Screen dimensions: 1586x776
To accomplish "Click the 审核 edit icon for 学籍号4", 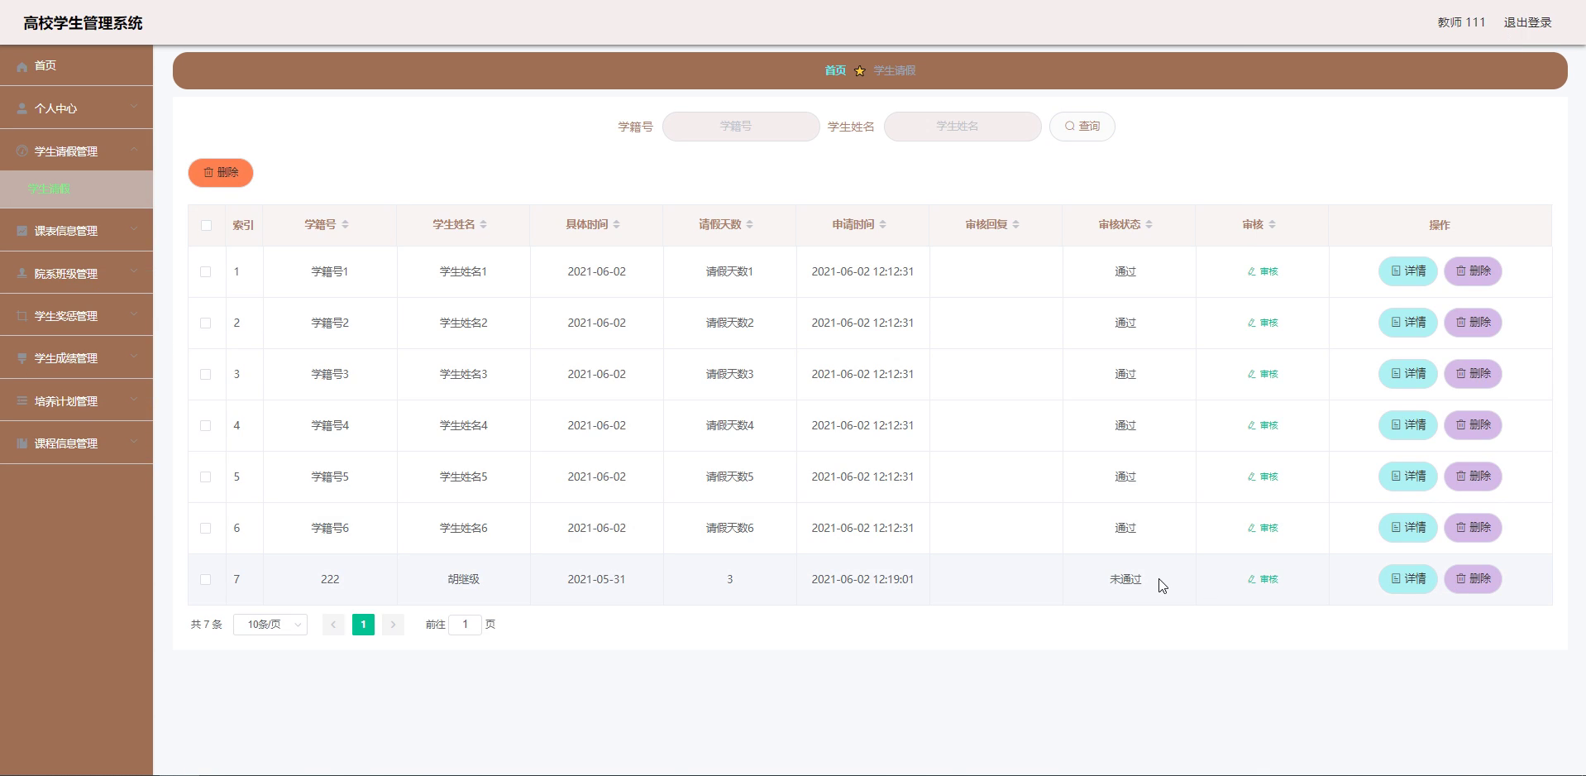I will coord(1251,425).
